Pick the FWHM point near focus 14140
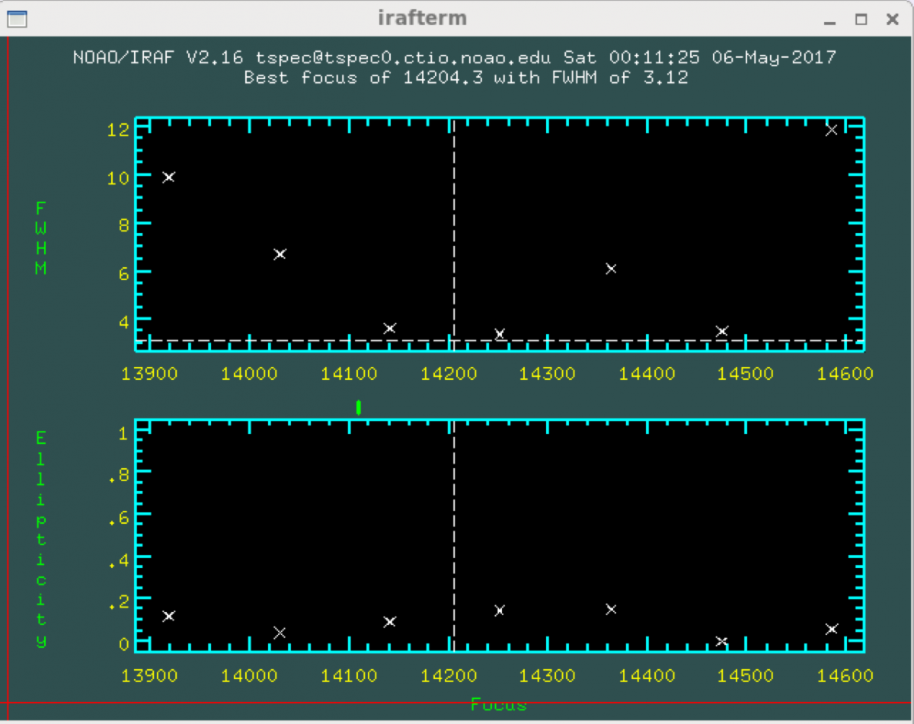The height and width of the screenshot is (724, 914). pyautogui.click(x=390, y=328)
